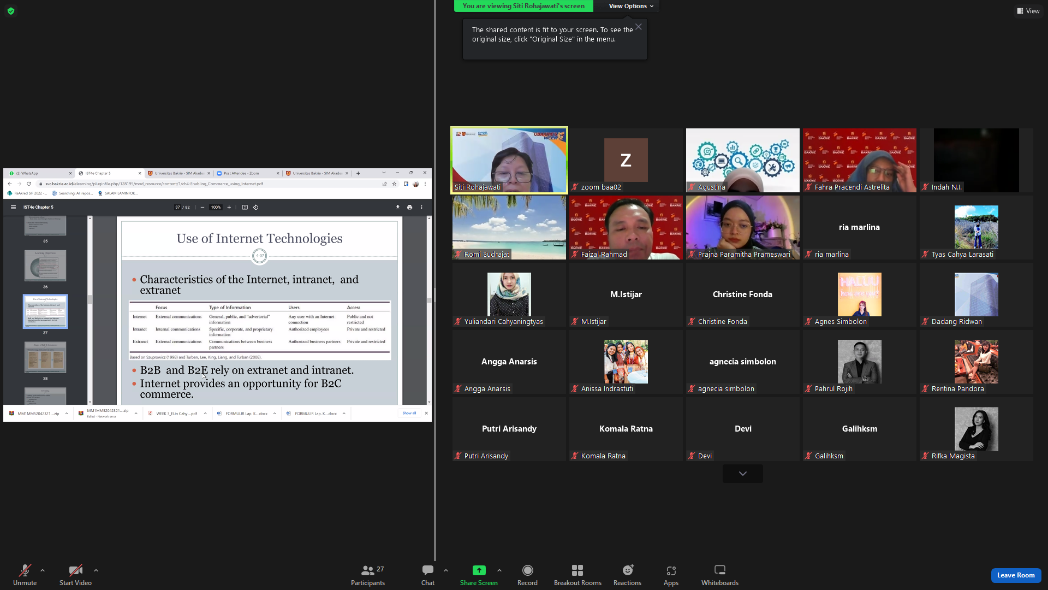Select Romi Sudrajat's video tile

(509, 227)
